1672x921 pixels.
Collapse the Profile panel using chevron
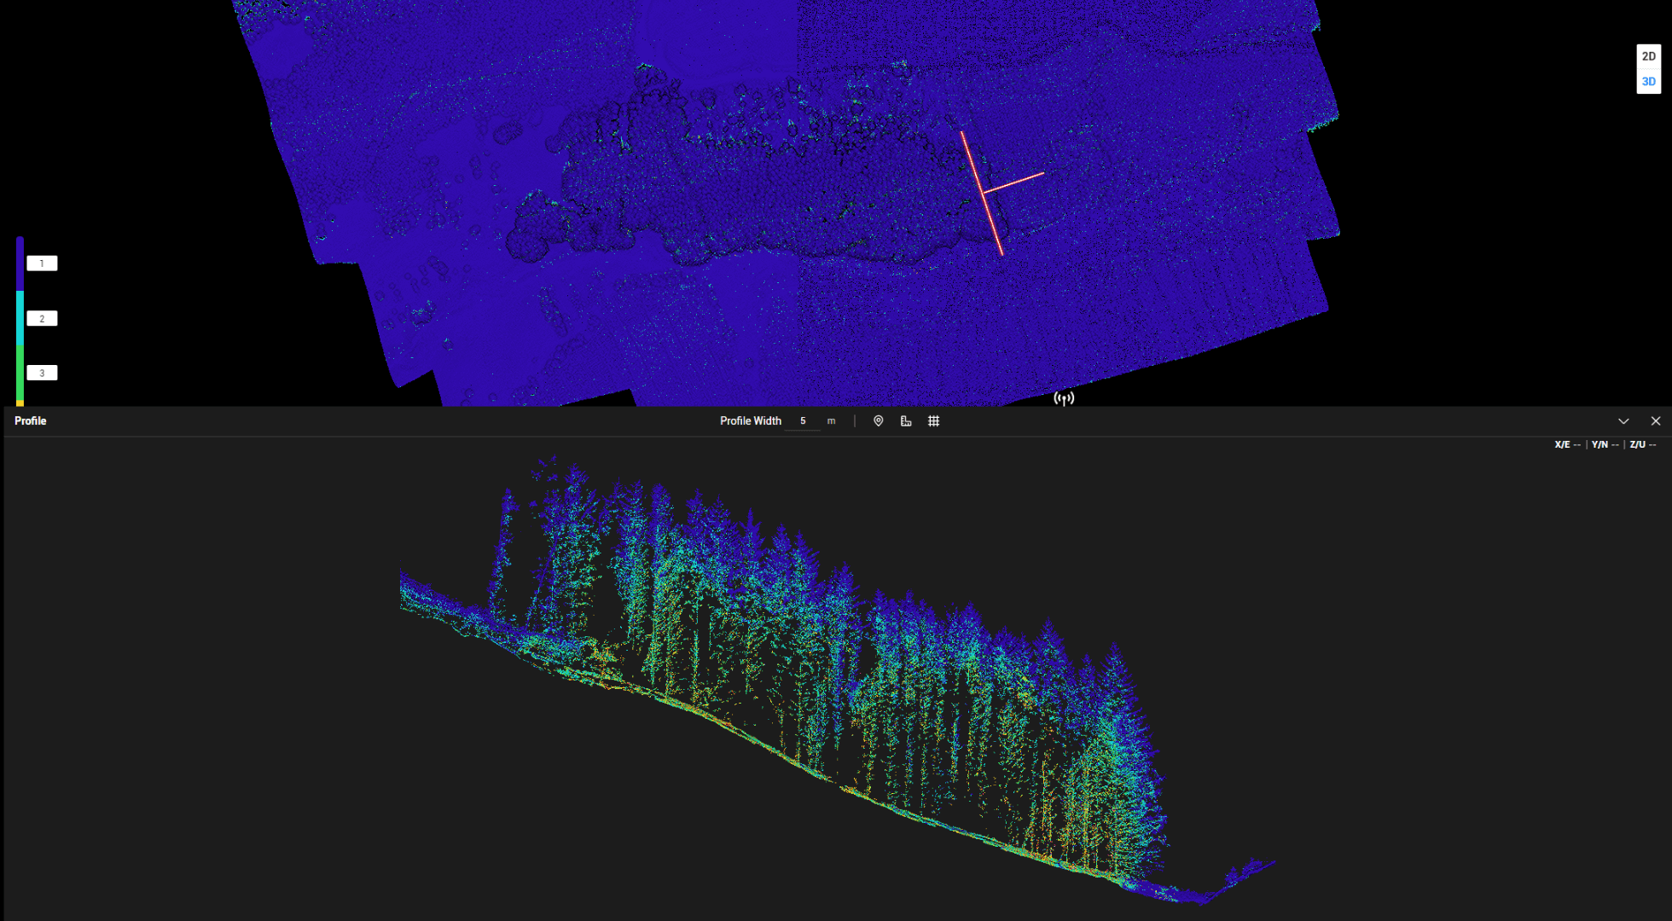coord(1623,420)
